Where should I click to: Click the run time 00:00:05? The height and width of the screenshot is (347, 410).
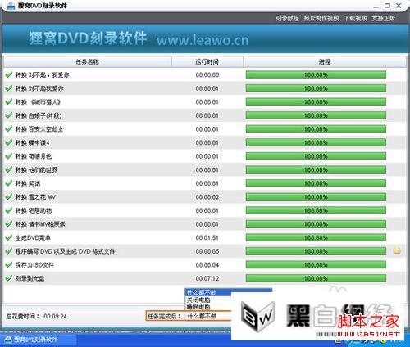pos(207,251)
